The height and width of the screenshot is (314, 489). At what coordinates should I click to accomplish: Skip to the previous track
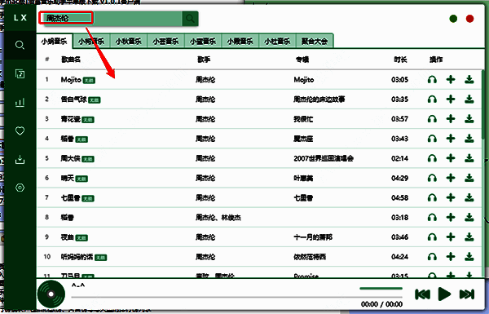pos(422,294)
